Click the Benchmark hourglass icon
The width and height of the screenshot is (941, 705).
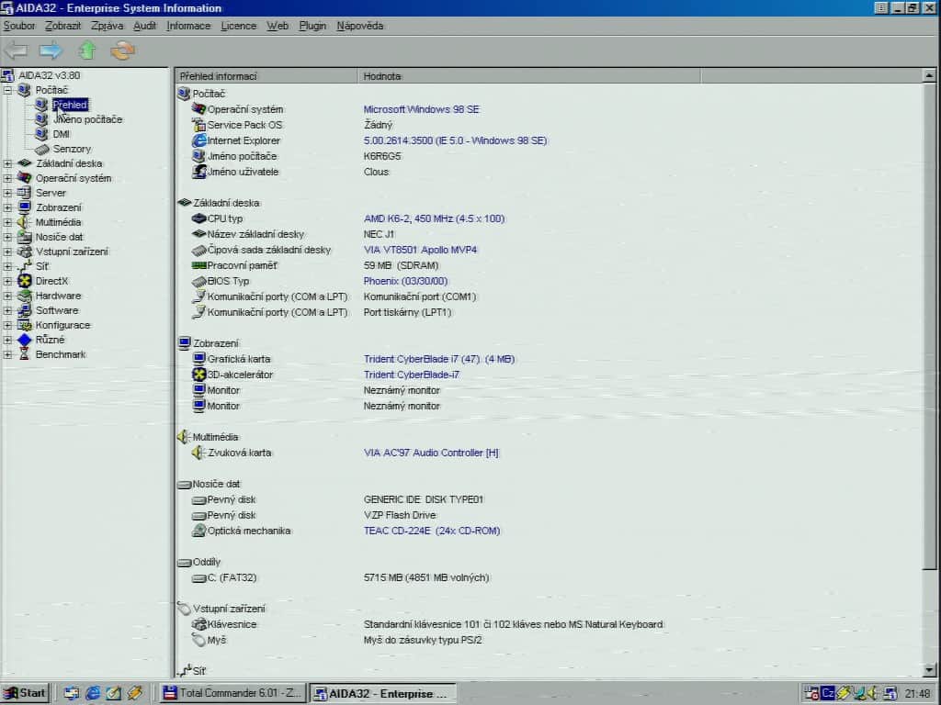(x=24, y=354)
